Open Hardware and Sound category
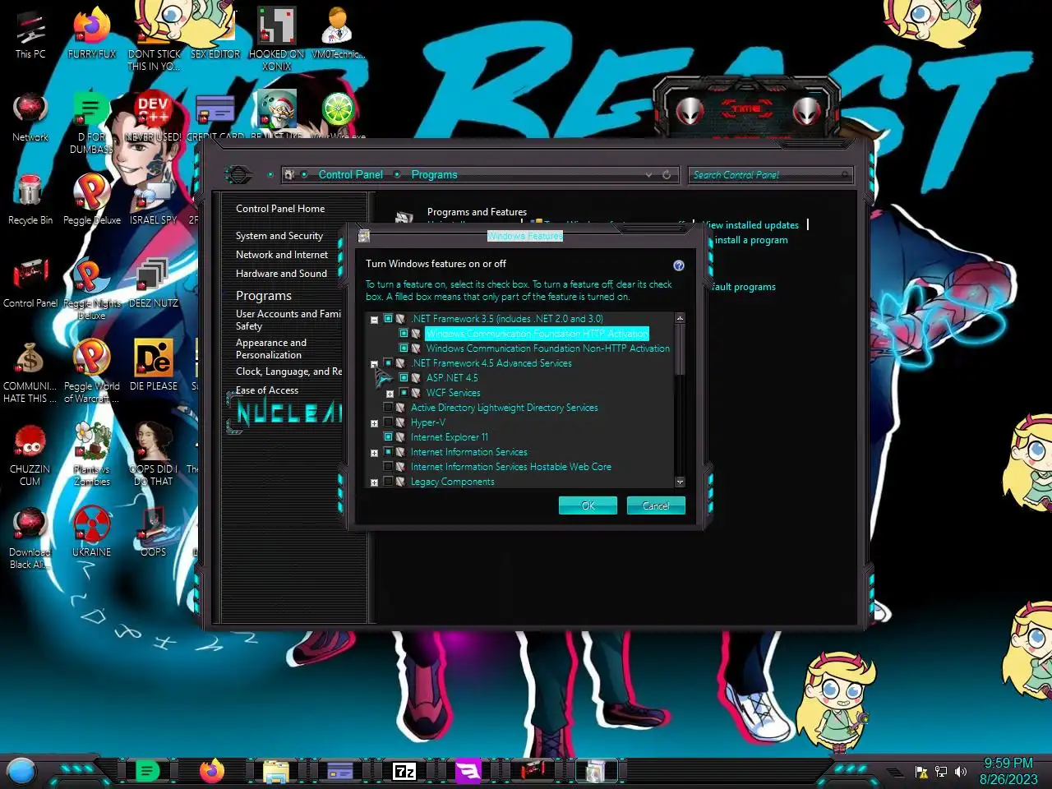The height and width of the screenshot is (789, 1052). pos(281,274)
